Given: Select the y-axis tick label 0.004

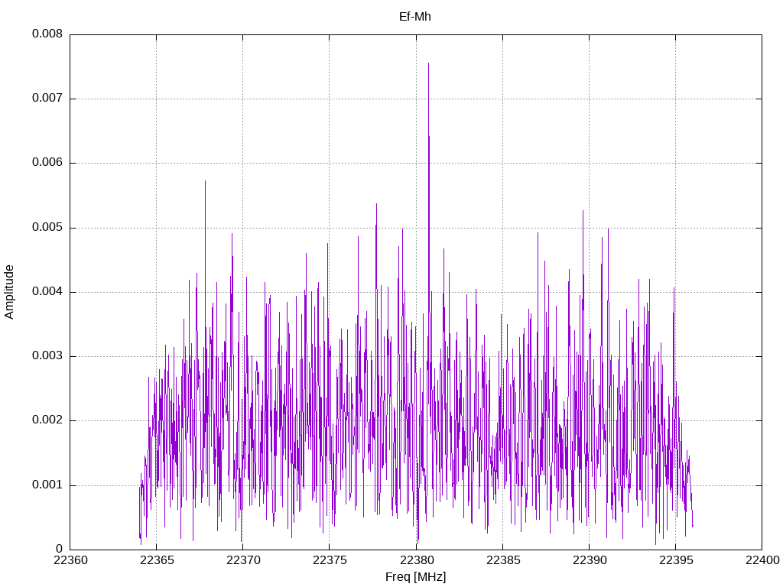Looking at the screenshot, I should click(47, 291).
